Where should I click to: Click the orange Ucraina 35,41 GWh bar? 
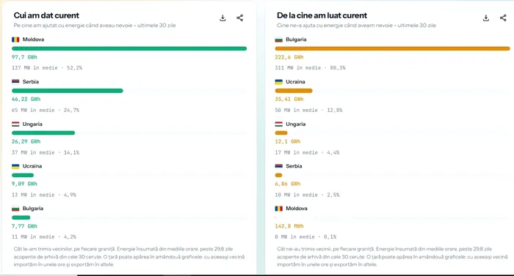(294, 91)
